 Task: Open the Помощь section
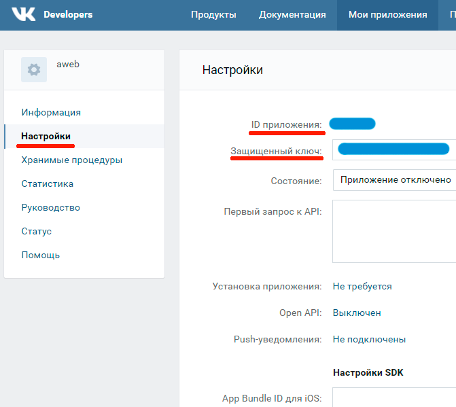pos(40,255)
